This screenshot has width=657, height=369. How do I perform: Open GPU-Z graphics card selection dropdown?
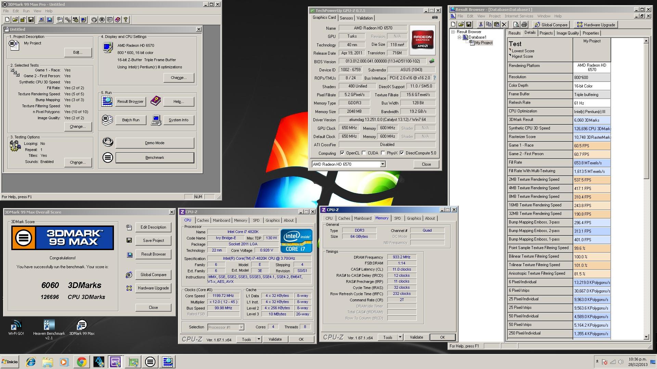point(383,164)
